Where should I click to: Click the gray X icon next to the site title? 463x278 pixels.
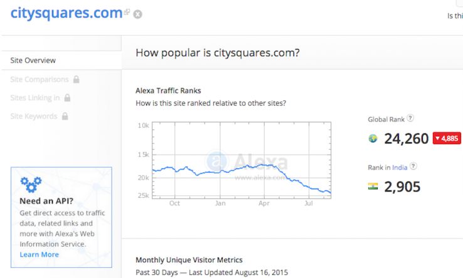137,14
